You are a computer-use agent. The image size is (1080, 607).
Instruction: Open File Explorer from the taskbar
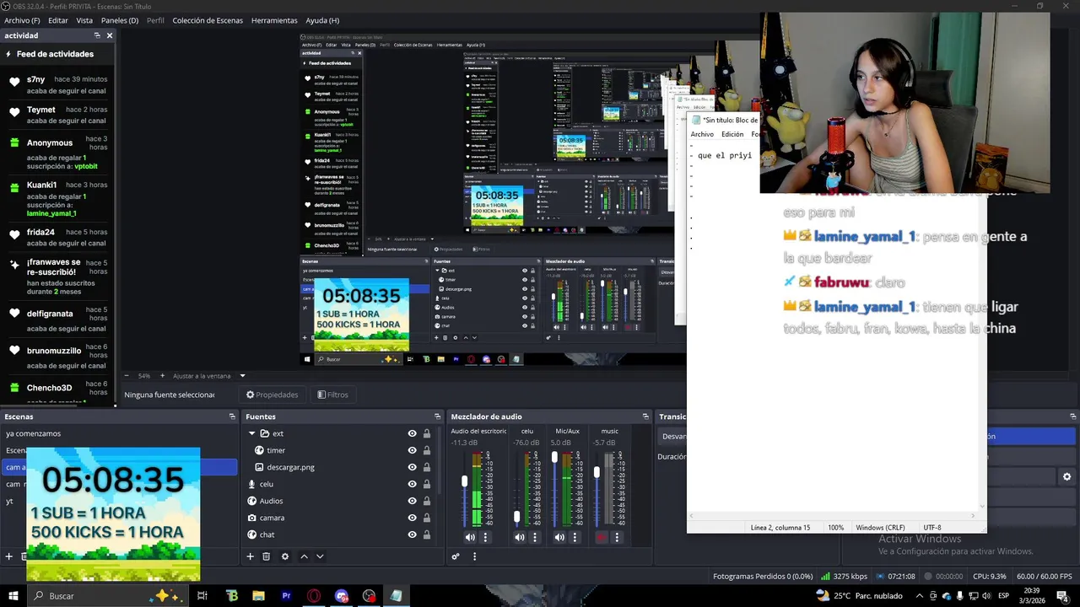point(258,596)
